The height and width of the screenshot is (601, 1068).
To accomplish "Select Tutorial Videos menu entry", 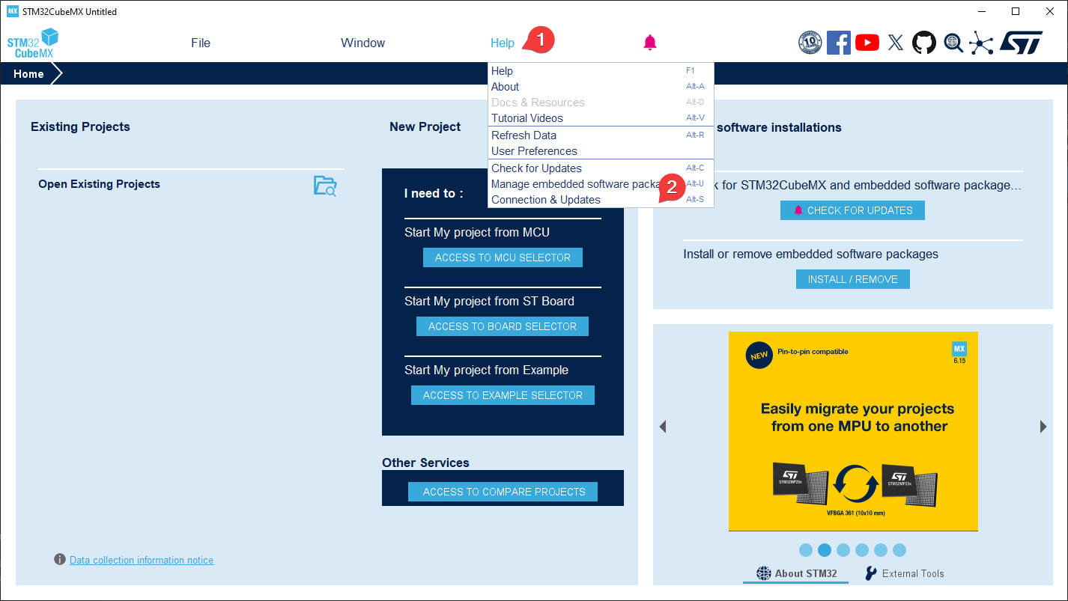I will click(x=527, y=118).
